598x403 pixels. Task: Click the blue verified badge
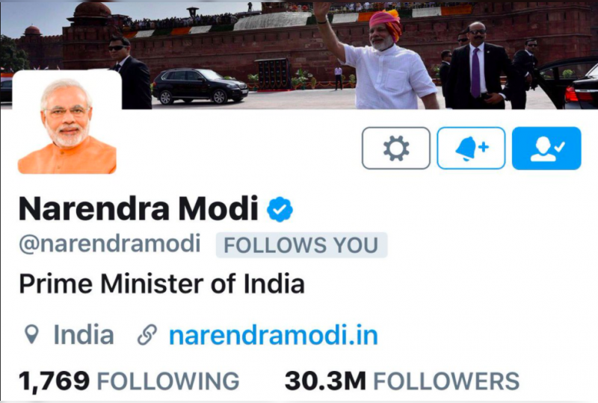coord(280,209)
